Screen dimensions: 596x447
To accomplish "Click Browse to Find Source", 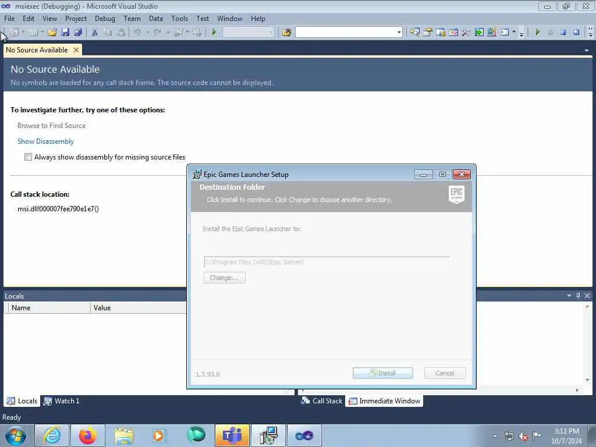I will click(51, 126).
